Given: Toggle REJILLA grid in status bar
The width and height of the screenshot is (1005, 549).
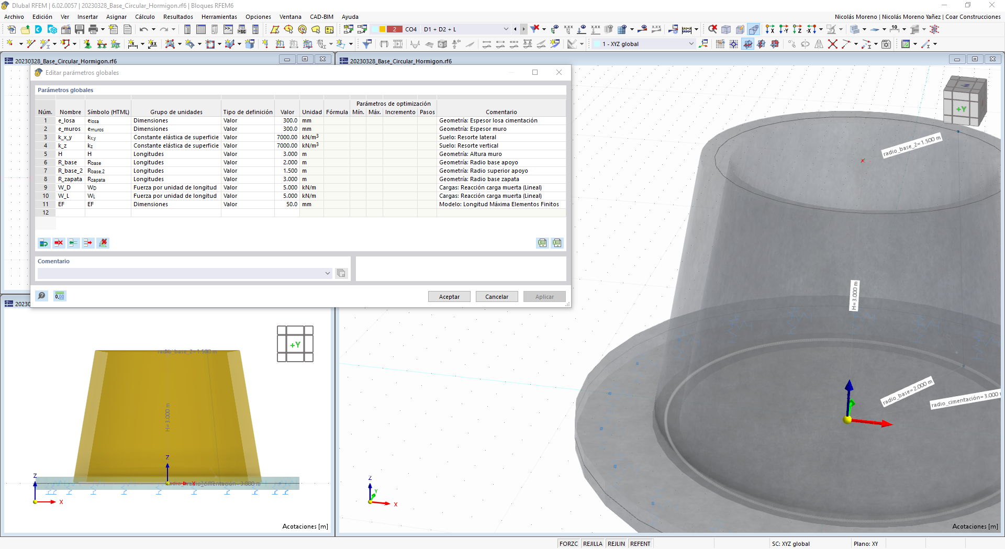Looking at the screenshot, I should [x=593, y=544].
